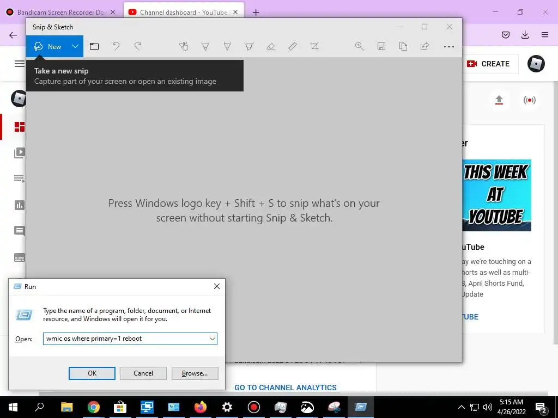Open Comments in YouTube Studio sidebar
Screen dimensions: 558x418
[x=20, y=231]
